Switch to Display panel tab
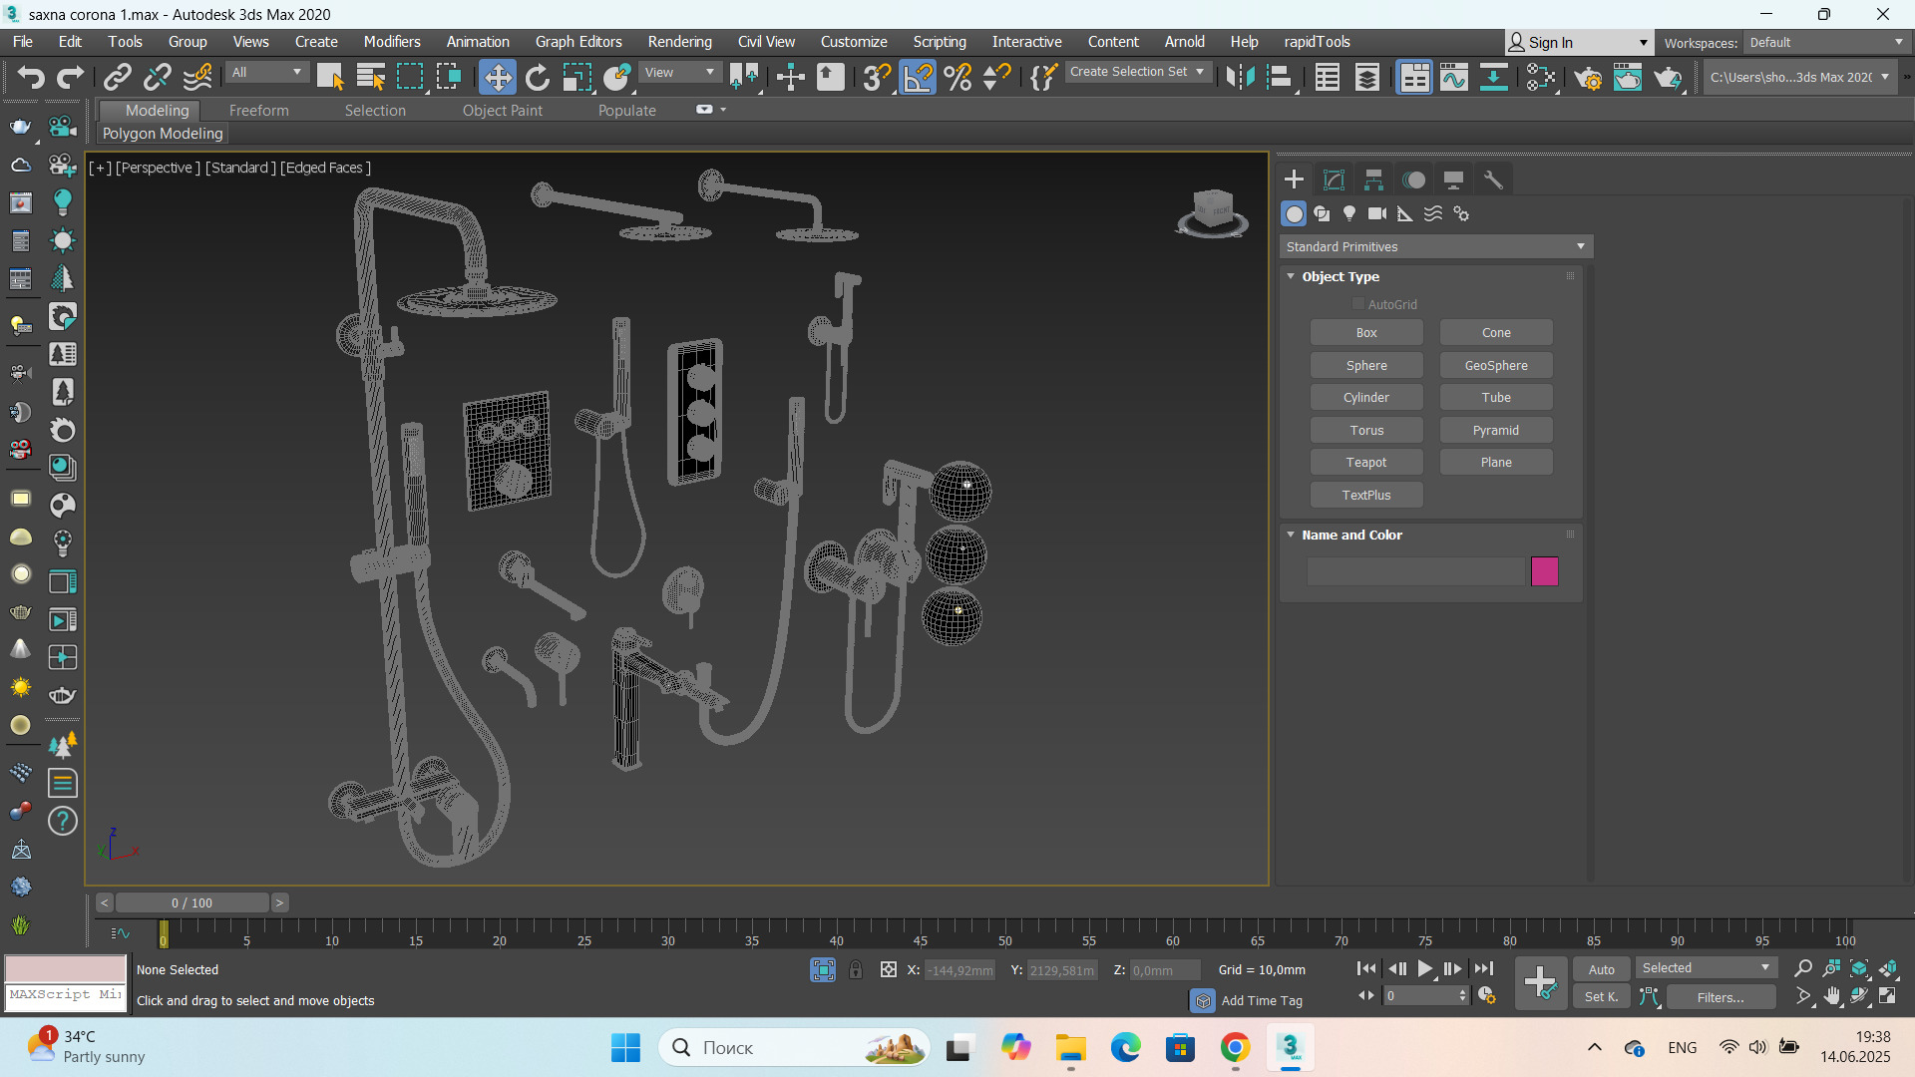1915x1077 pixels. (1453, 179)
